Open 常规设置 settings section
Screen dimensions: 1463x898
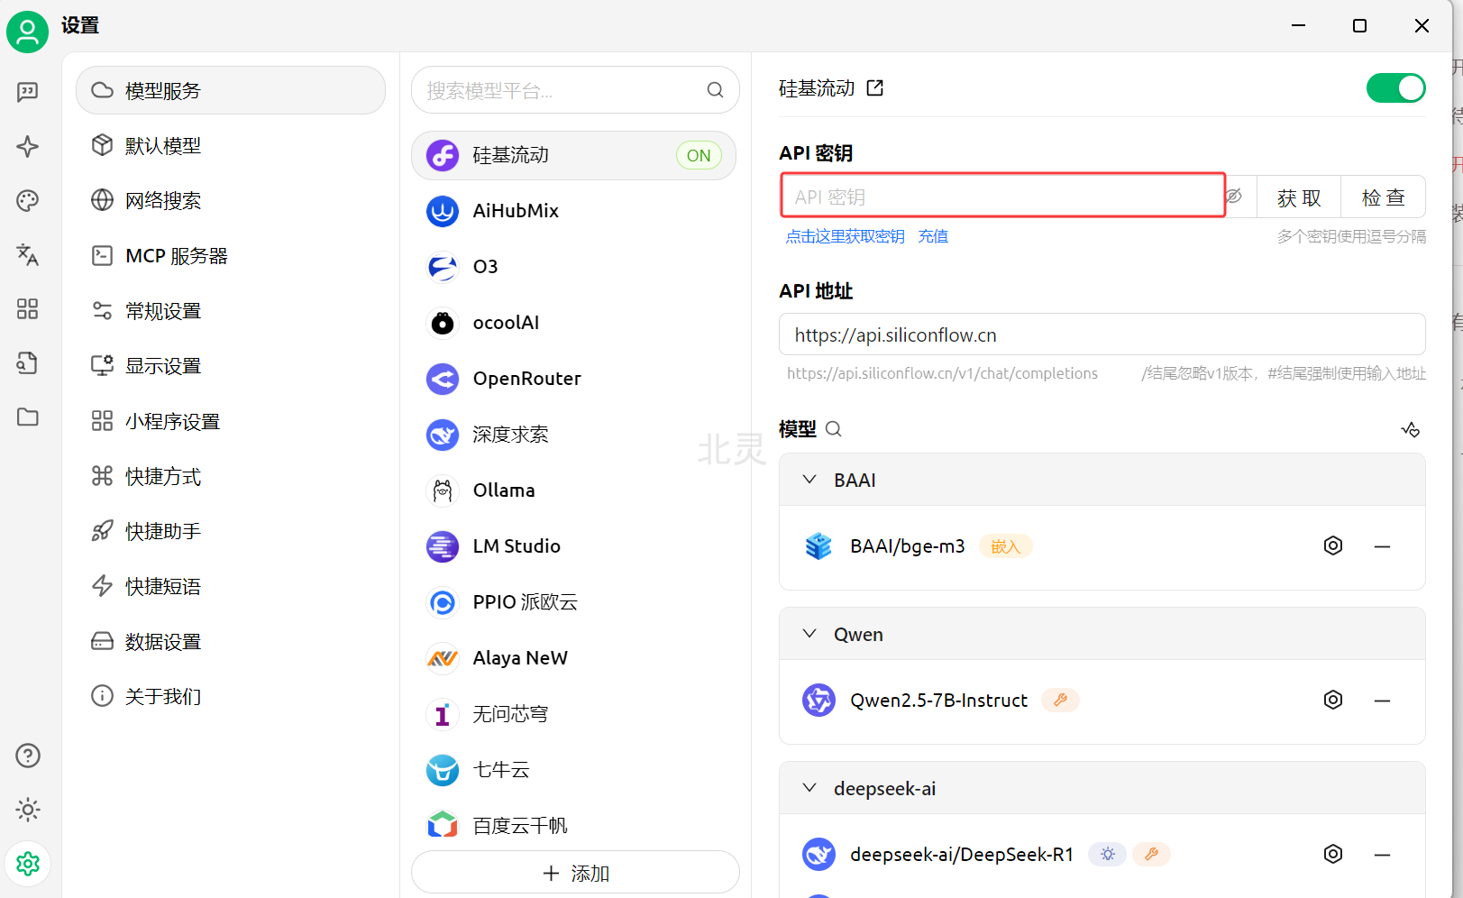click(231, 311)
